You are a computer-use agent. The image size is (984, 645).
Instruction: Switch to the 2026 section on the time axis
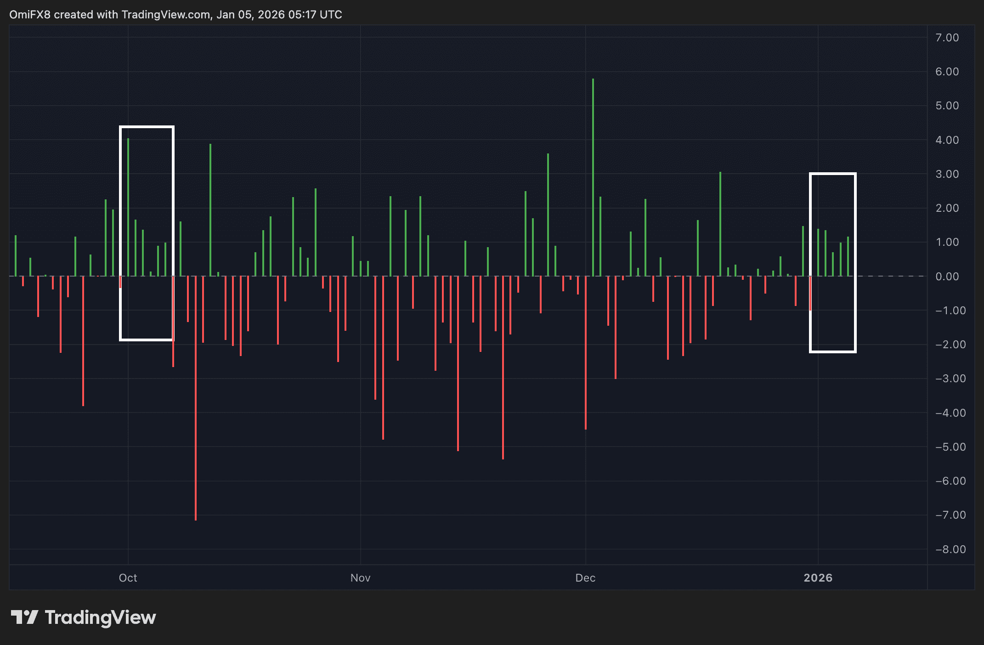818,578
